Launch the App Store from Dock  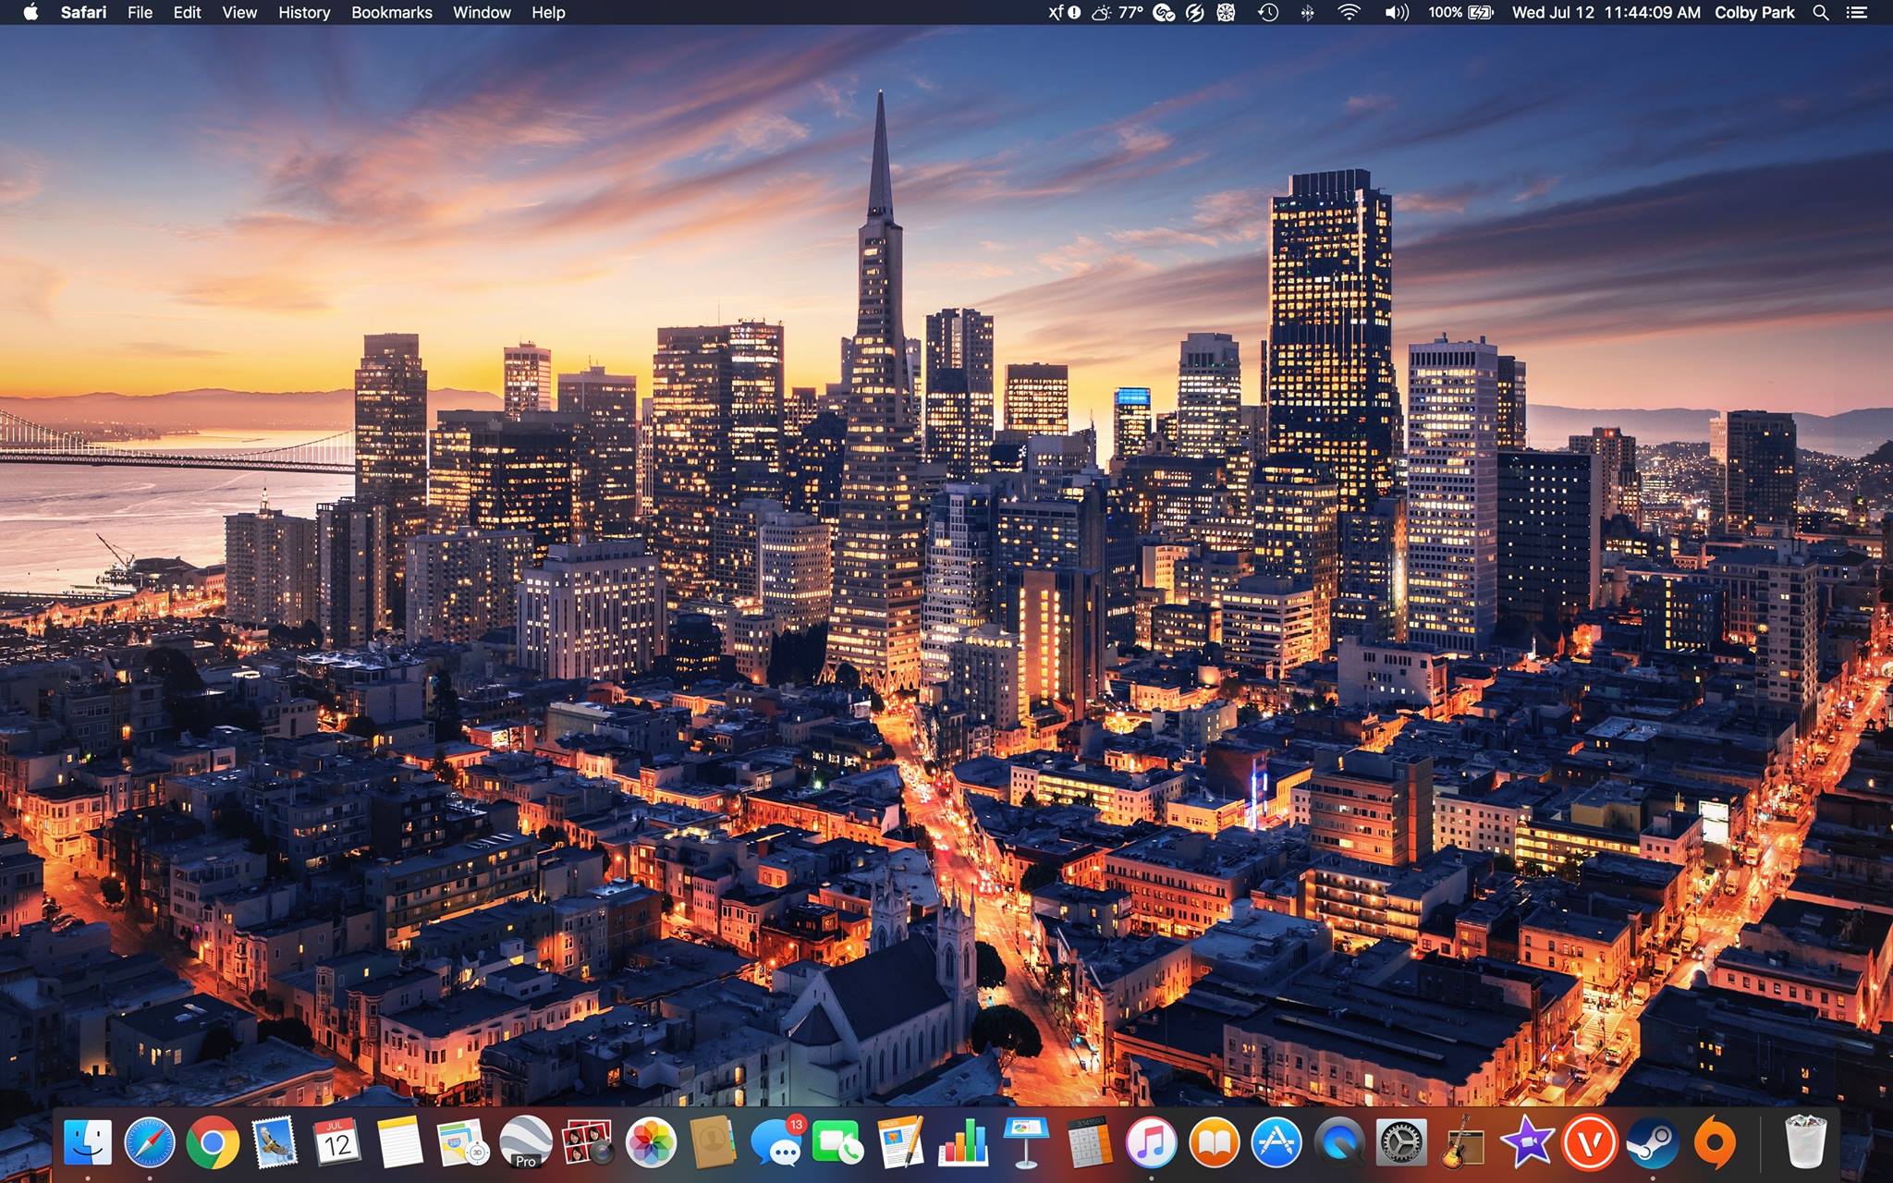pos(1276,1144)
